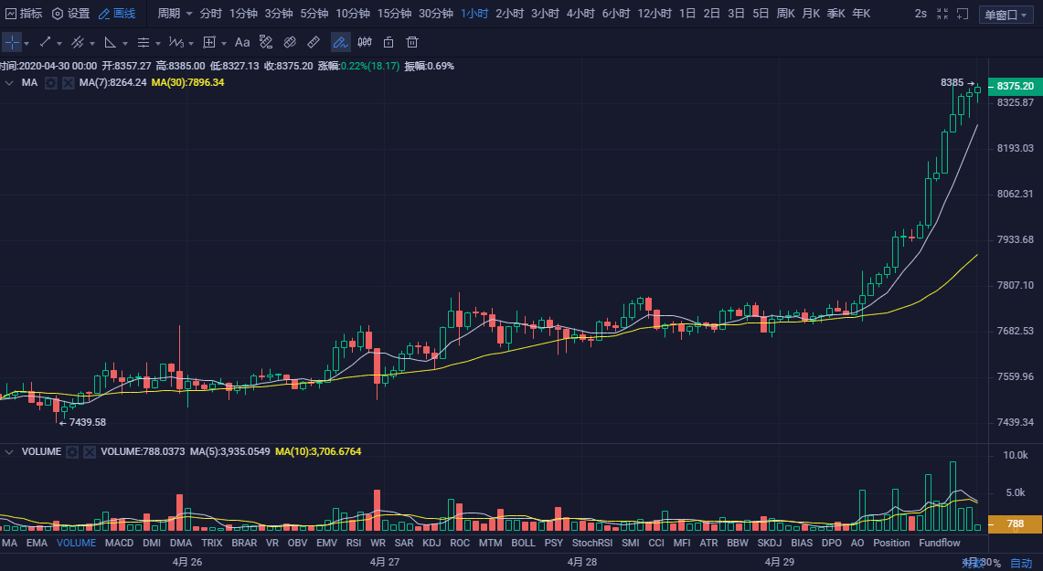Click the candlestick magnet mode icon

(365, 43)
